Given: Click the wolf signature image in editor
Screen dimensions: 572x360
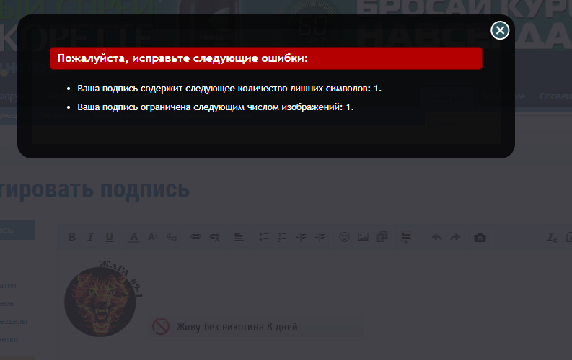Looking at the screenshot, I should 103,298.
